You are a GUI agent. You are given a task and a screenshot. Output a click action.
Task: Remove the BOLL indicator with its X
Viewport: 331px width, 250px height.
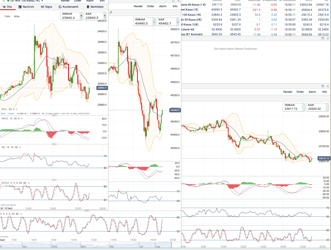click(x=17, y=109)
